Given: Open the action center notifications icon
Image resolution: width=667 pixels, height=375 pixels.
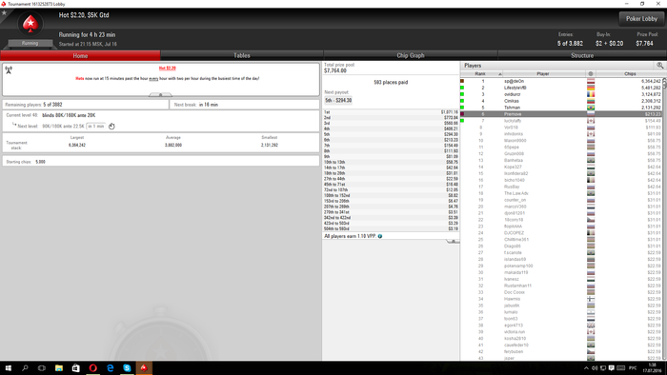Looking at the screenshot, I should click(x=612, y=368).
